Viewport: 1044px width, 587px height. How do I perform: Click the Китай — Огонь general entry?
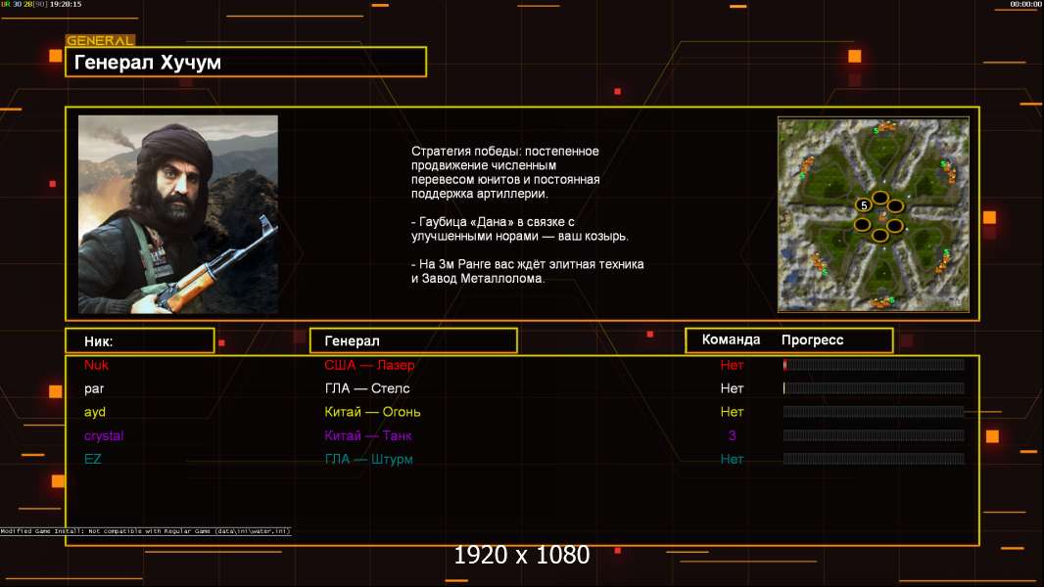372,412
